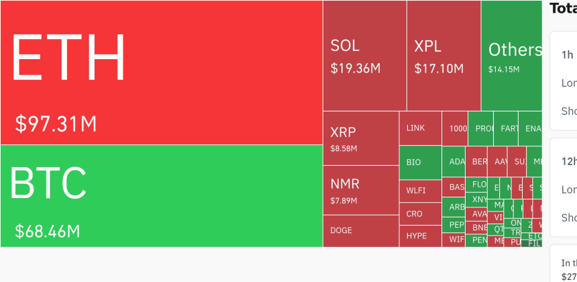Screen dimensions: 577x282
Task: Select the 12h liquidation card
Action: click(565, 187)
